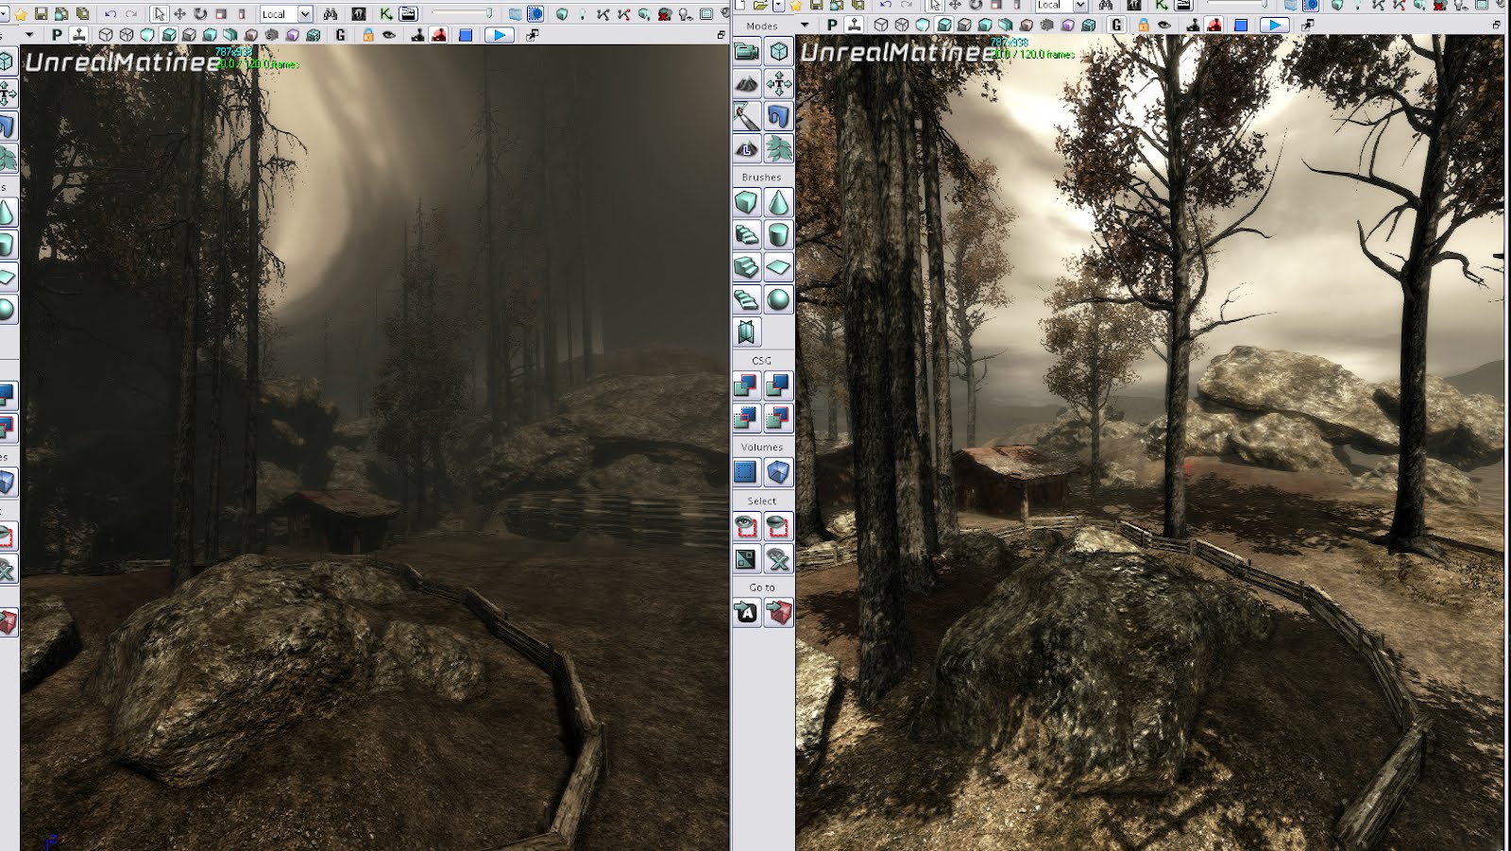Viewport: 1511px width, 851px height.
Task: Switch left viewport to Perspective (P)
Action: click(x=57, y=35)
